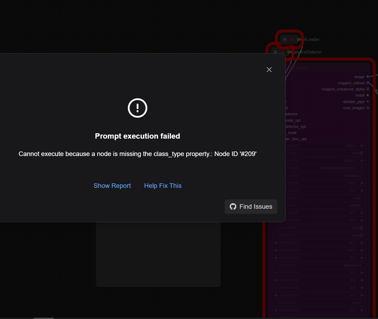Screen dimensions: 378x319
Task: Decrease the 0.5 value with its left arrow
Action: click(276, 243)
